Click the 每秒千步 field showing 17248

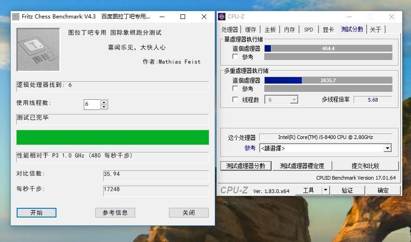coord(156,191)
